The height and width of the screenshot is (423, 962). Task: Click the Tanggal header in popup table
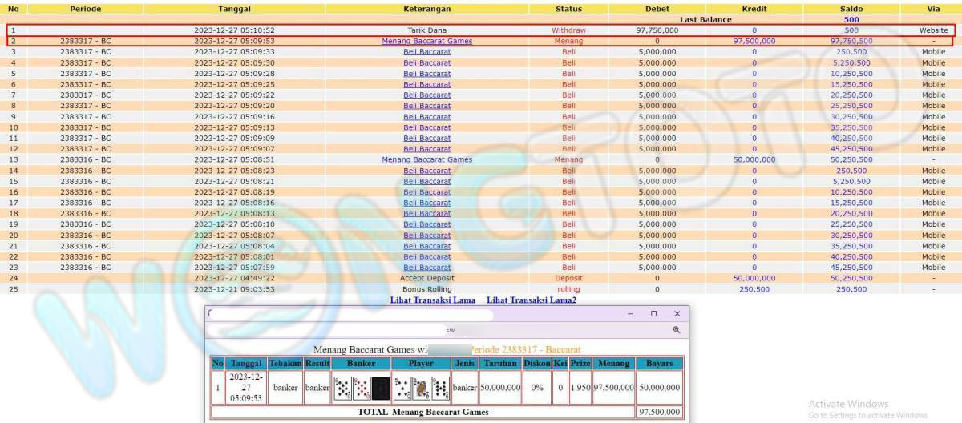(x=245, y=364)
